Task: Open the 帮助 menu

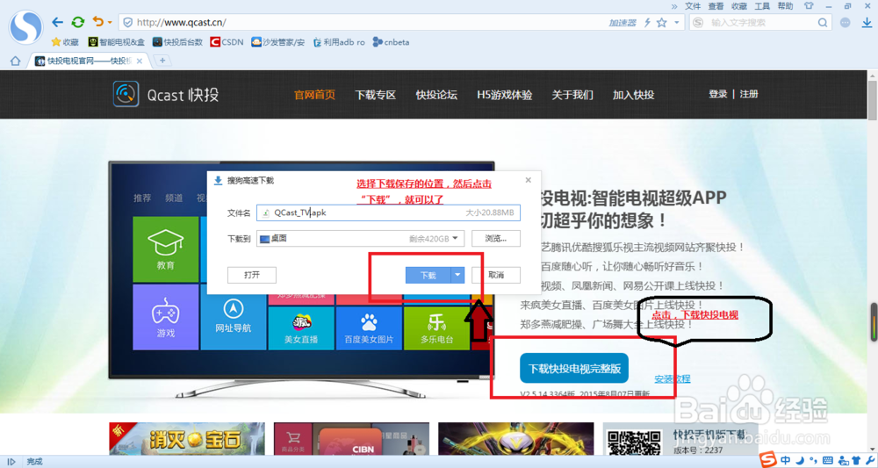Action: (785, 6)
